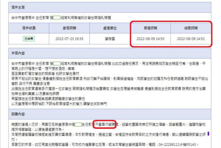The height and width of the screenshot is (148, 221).
Task: Click the phone number 04-22289111分機55143
Action: (177, 144)
